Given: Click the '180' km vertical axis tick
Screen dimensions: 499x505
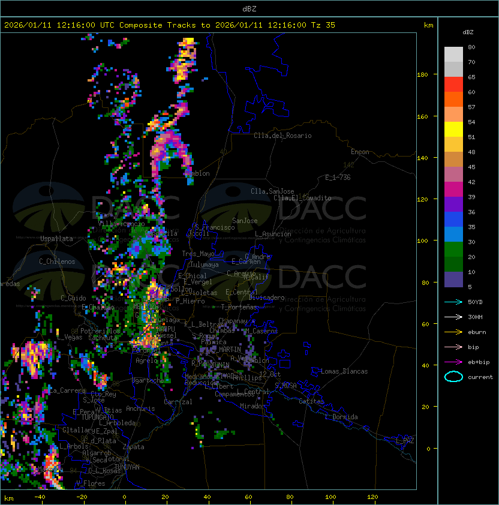Looking at the screenshot, I should [x=422, y=75].
